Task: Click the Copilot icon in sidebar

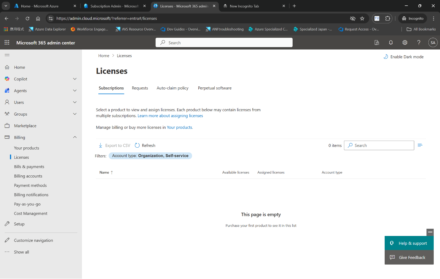Action: point(7,79)
